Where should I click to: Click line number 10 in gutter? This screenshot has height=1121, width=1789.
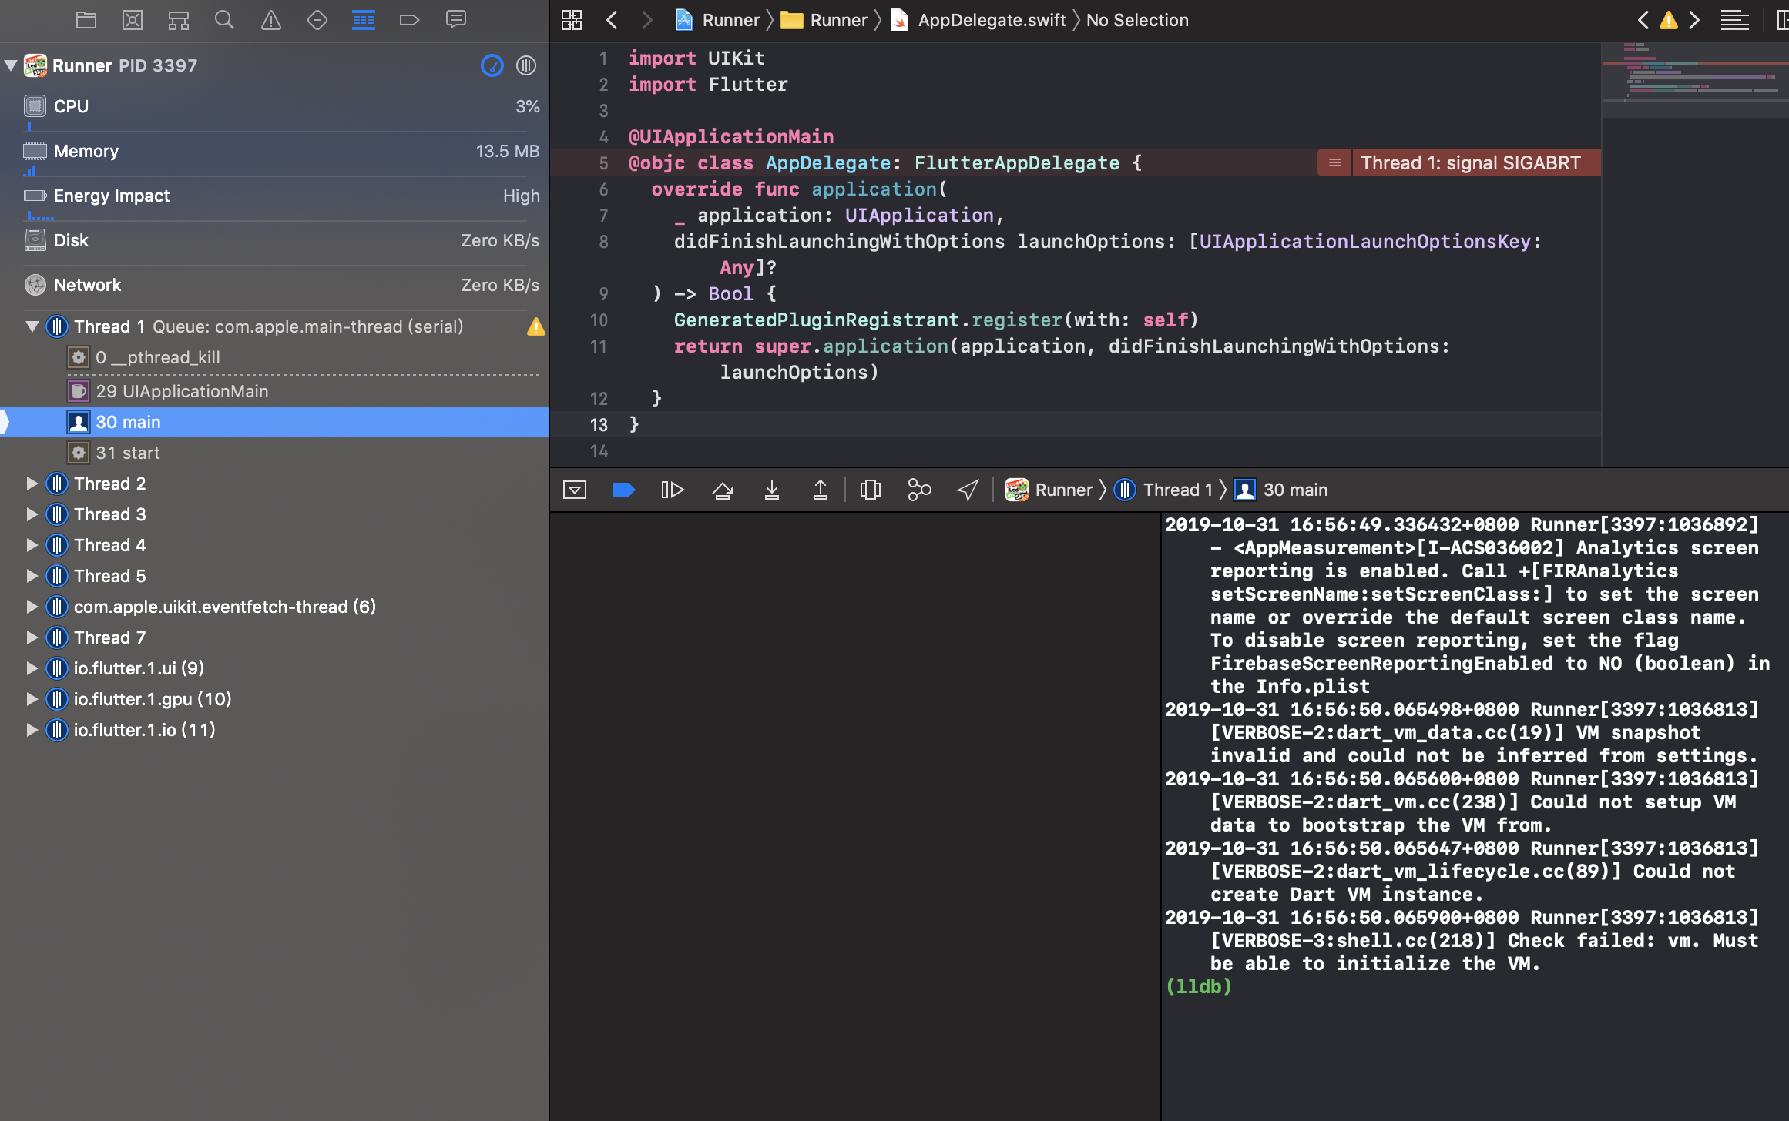coord(599,320)
